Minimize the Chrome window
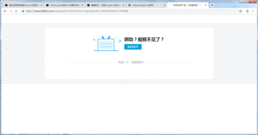The width and height of the screenshot is (258, 135). pos(241,2)
